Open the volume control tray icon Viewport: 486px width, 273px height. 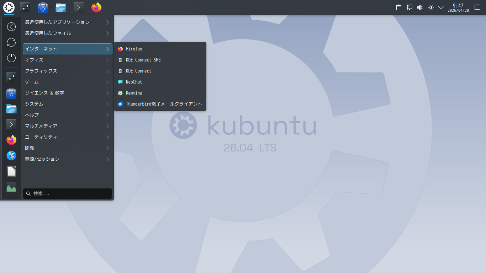pyautogui.click(x=420, y=7)
